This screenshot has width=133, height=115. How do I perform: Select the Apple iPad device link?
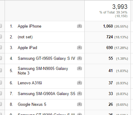point(28,48)
